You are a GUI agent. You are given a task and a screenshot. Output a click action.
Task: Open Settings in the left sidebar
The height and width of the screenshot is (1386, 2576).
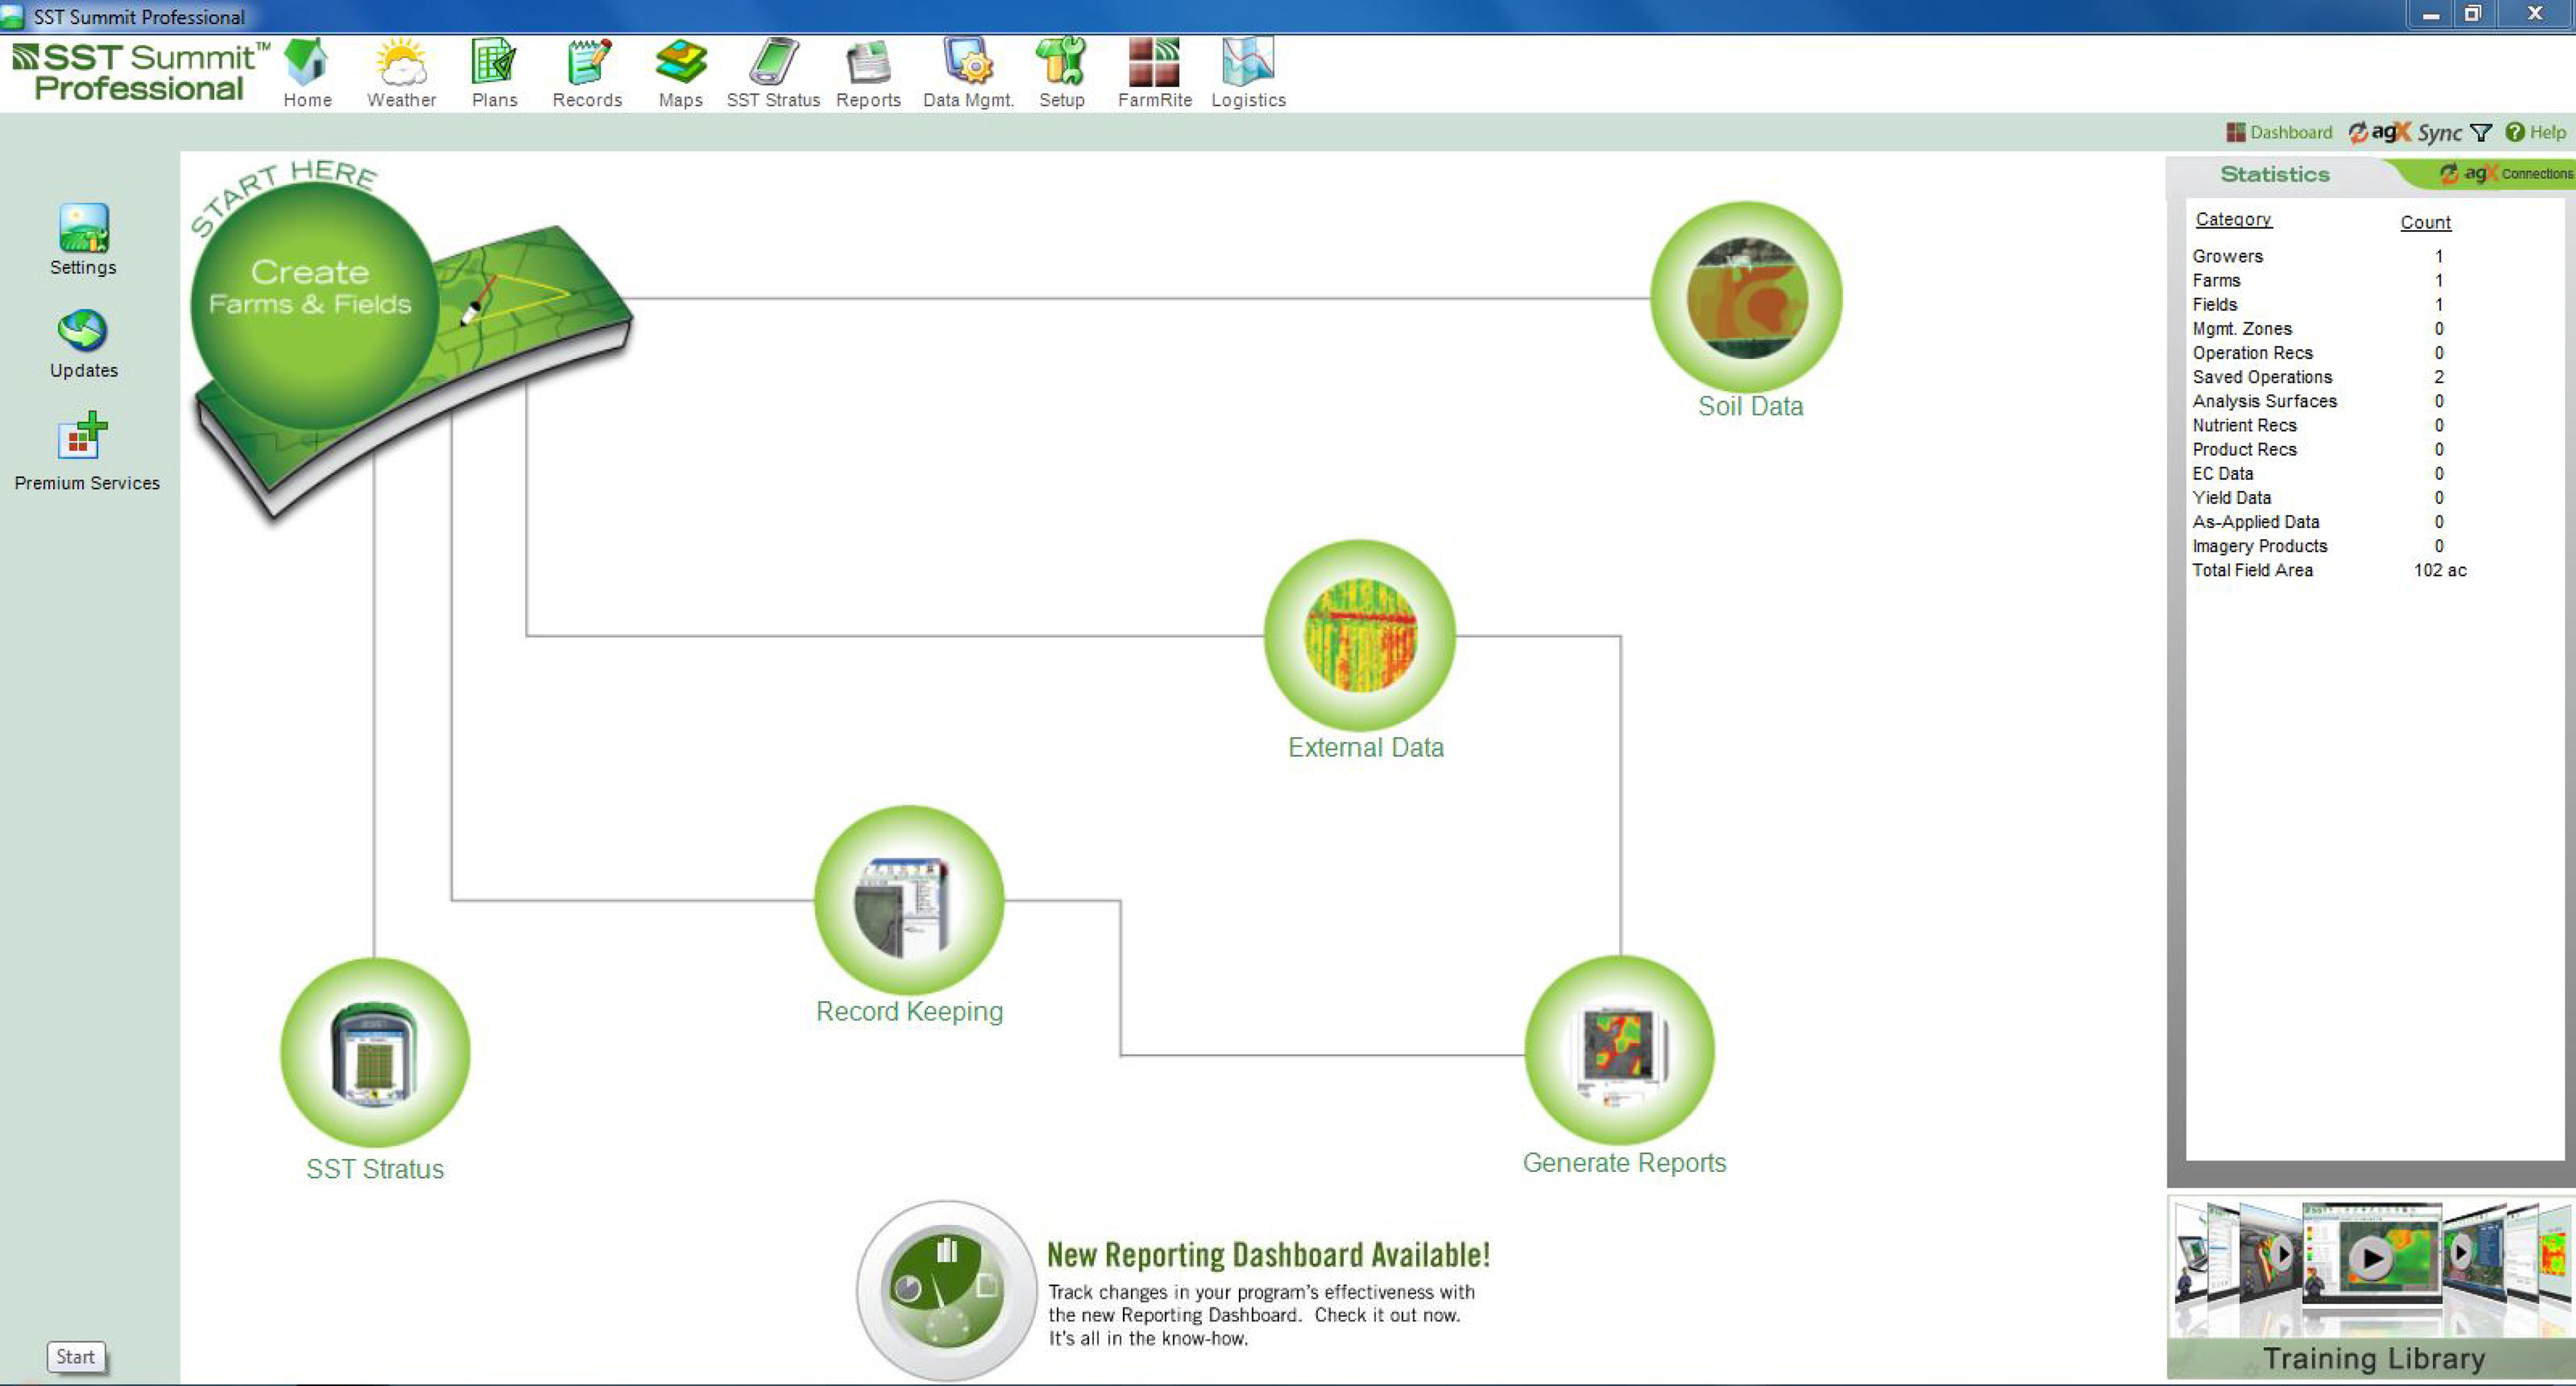(x=83, y=240)
